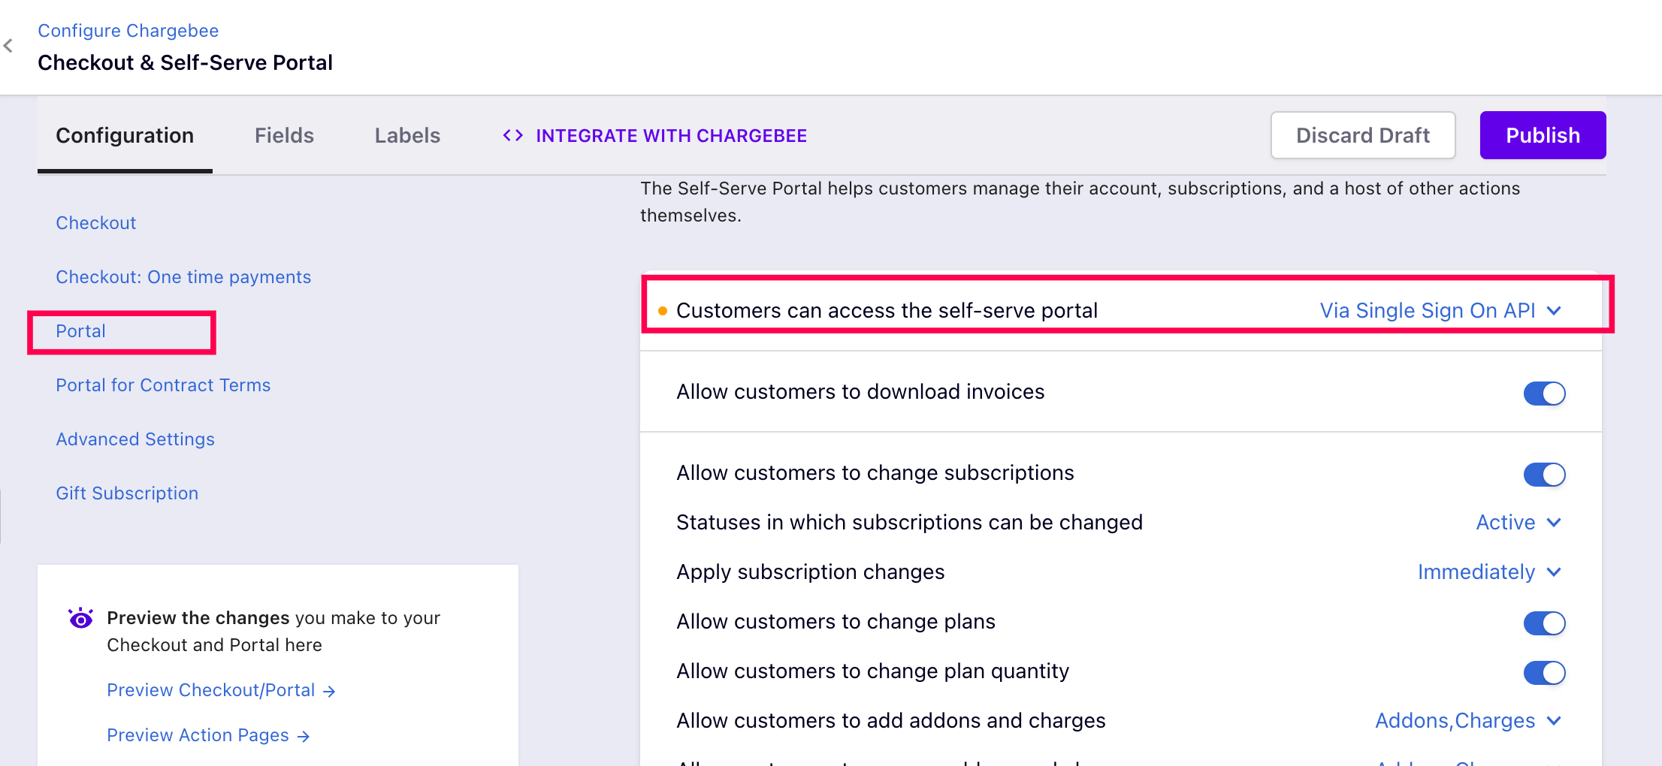Switch to the Fields tab

(x=284, y=135)
